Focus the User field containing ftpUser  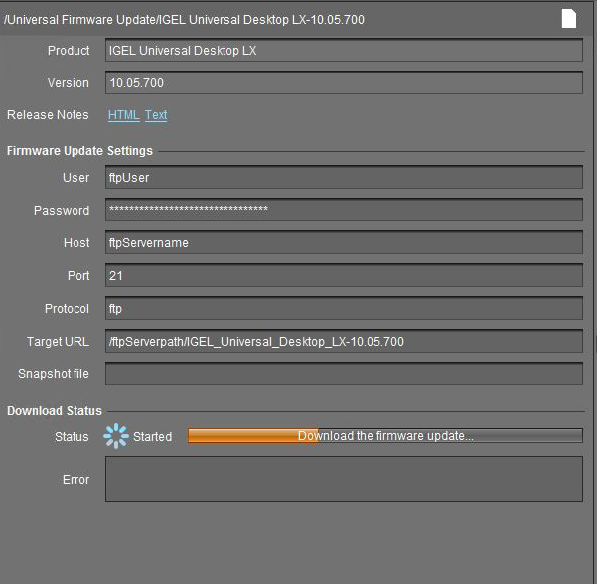coord(343,178)
